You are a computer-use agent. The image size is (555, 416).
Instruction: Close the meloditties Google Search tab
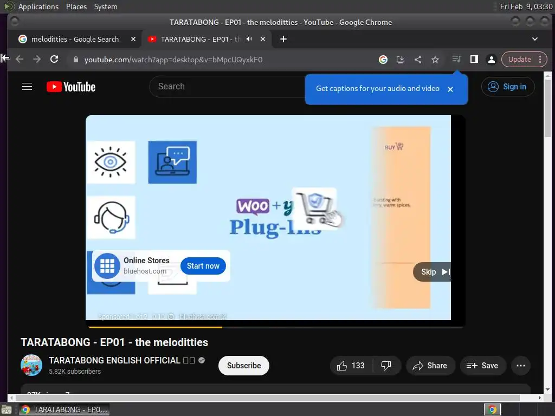coord(133,39)
